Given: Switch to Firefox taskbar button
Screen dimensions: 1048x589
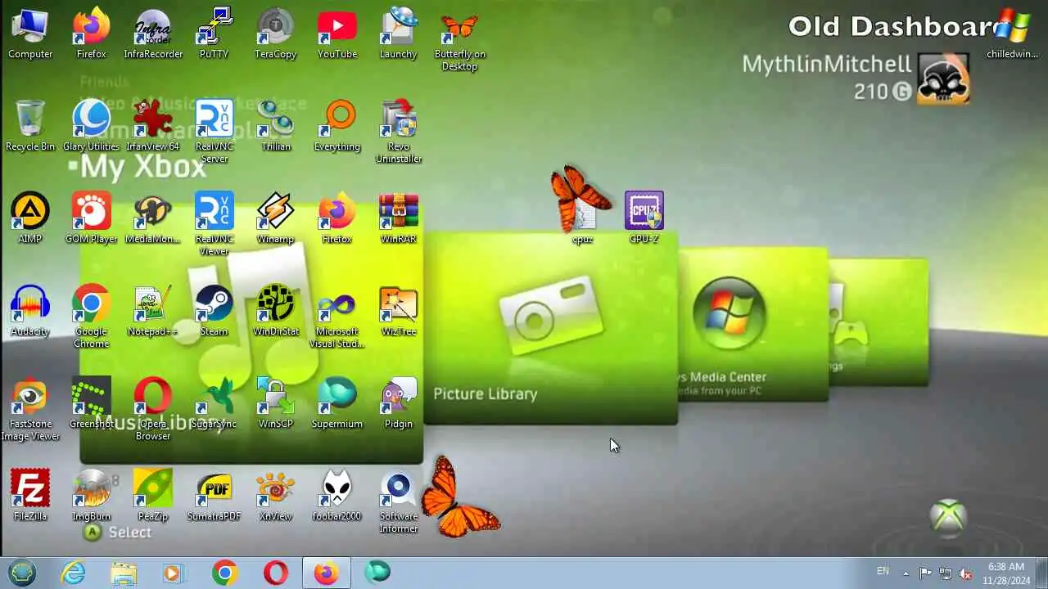Looking at the screenshot, I should point(327,573).
